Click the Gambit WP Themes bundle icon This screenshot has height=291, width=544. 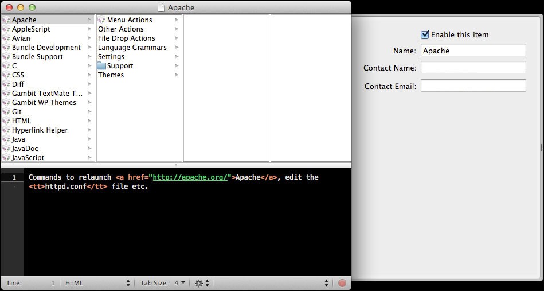coord(6,103)
